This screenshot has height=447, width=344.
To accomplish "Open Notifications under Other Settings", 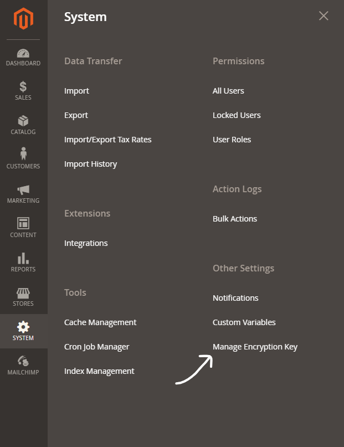I will [x=235, y=298].
